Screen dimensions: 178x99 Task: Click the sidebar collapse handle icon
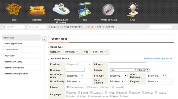pyautogui.click(x=45, y=39)
